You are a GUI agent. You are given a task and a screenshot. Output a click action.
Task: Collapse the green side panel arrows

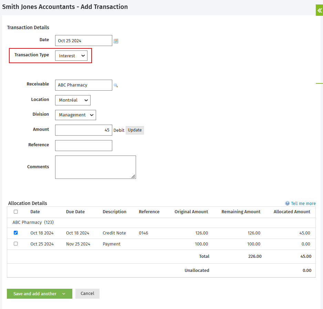tap(320, 10)
